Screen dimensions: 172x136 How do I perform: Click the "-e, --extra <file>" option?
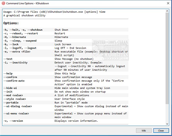point(17,52)
